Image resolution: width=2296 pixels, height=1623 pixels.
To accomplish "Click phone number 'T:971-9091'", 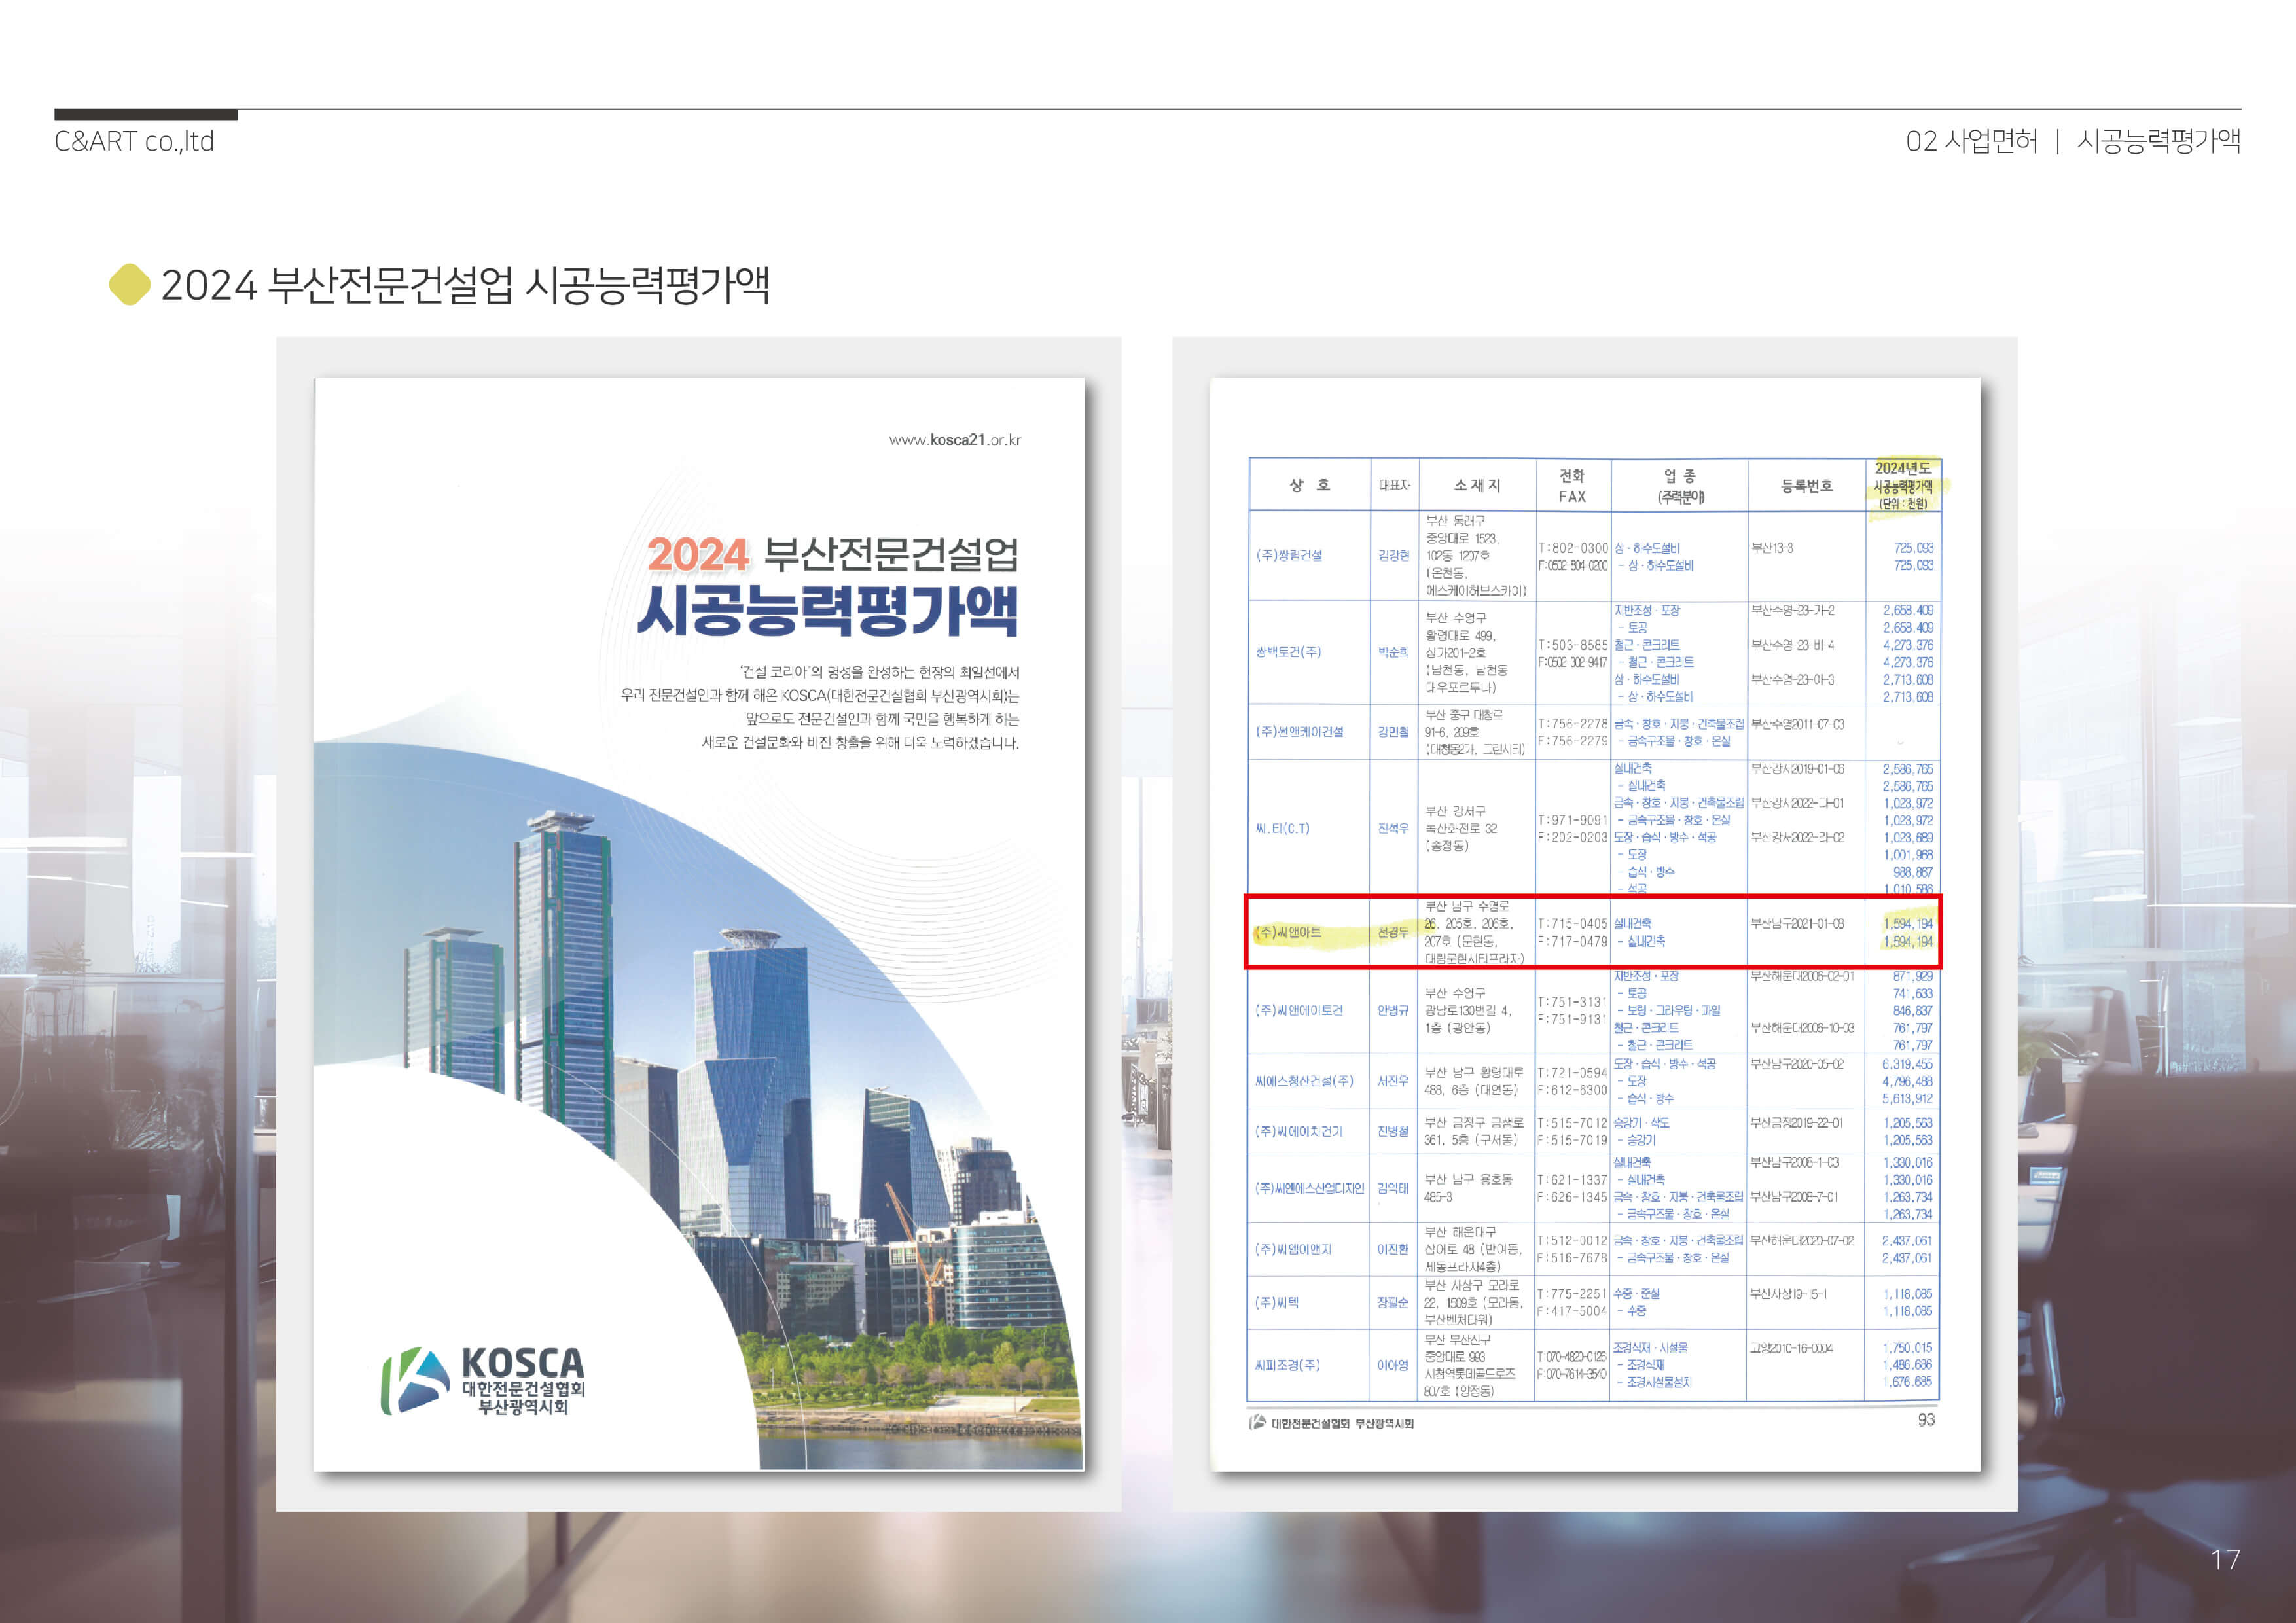I will 1573,820.
